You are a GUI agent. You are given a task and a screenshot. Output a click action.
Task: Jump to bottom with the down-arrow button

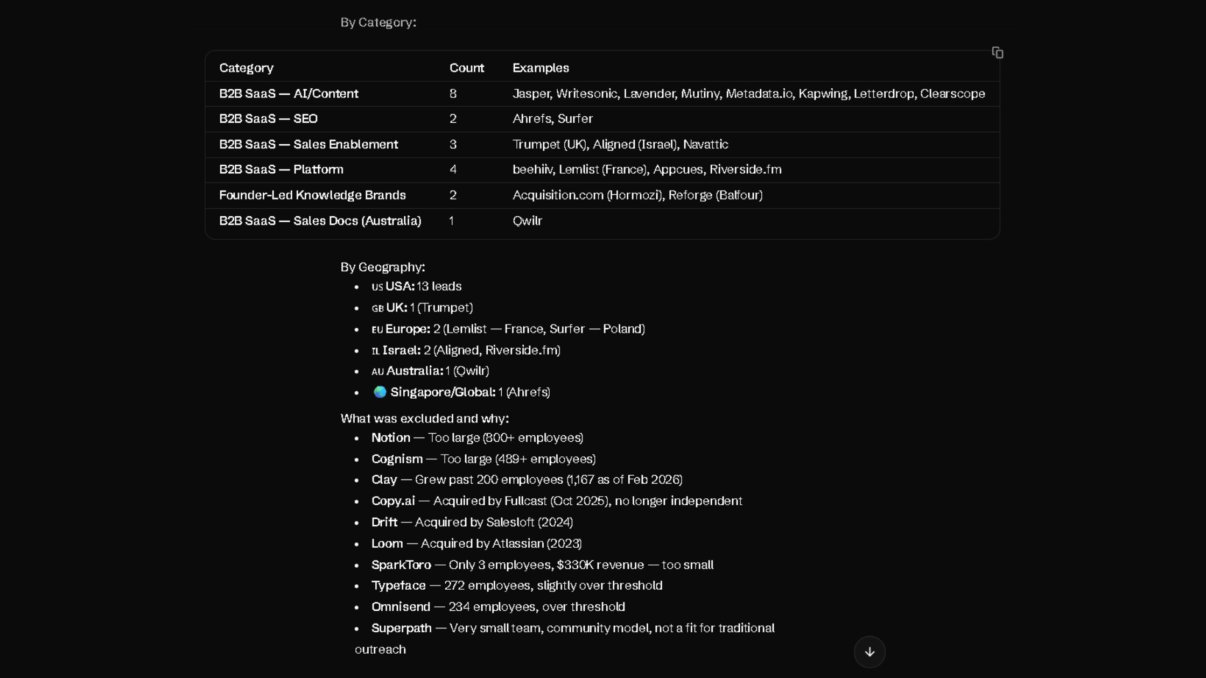pos(870,652)
